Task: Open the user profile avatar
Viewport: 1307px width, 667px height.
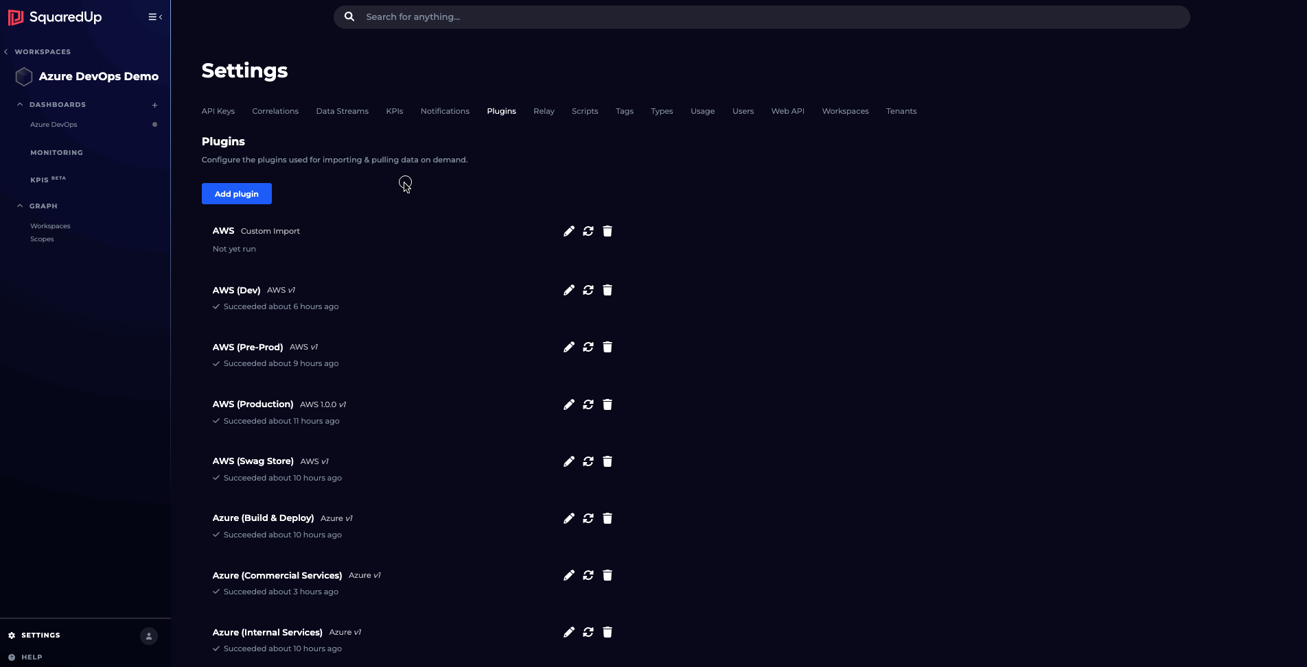Action: [149, 636]
